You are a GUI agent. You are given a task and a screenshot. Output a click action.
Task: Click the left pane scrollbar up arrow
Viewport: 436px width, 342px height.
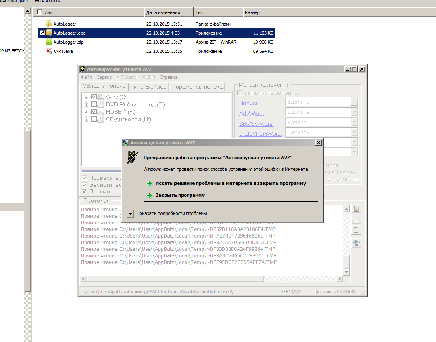click(28, 11)
